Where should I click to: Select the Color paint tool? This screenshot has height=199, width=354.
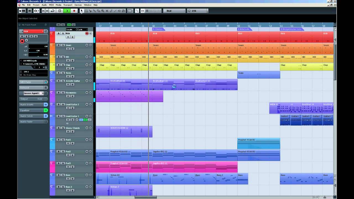(124, 11)
